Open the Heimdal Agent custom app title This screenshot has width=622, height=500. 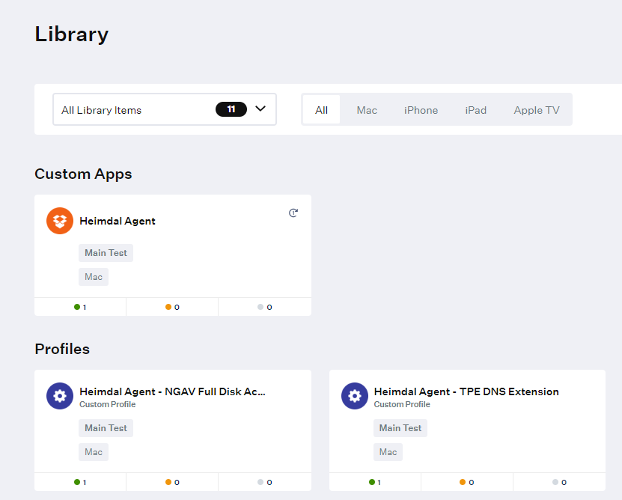pos(118,221)
